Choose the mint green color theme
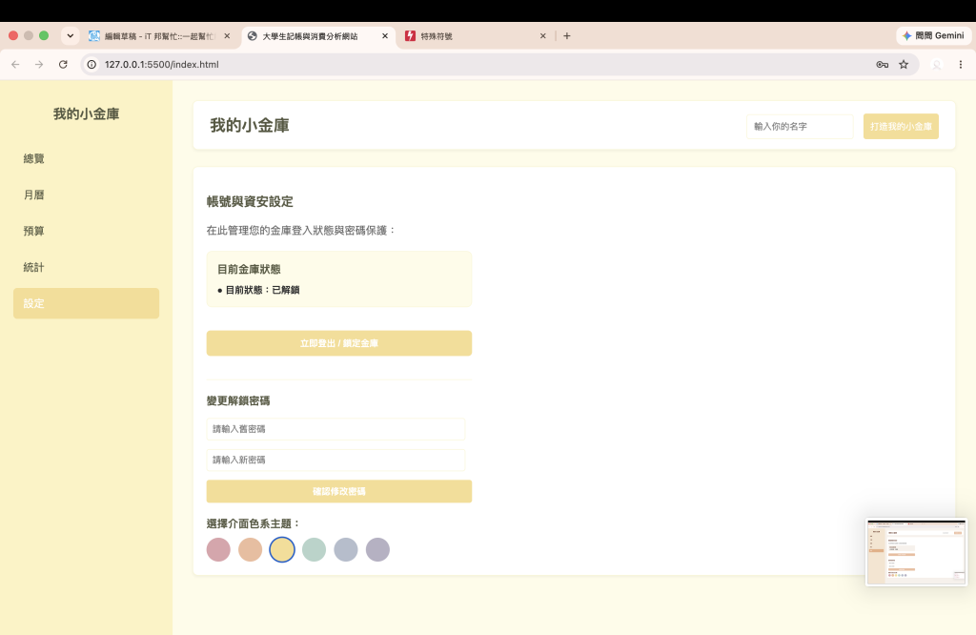The width and height of the screenshot is (976, 635). (x=314, y=550)
